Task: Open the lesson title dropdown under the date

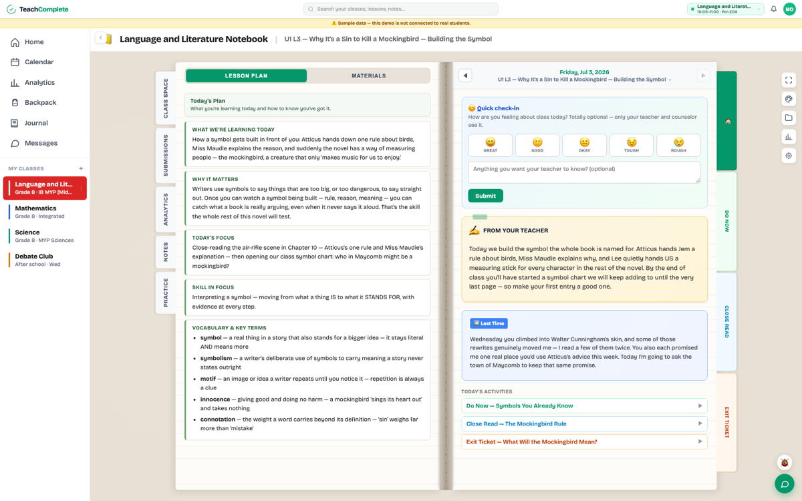Action: pos(584,79)
